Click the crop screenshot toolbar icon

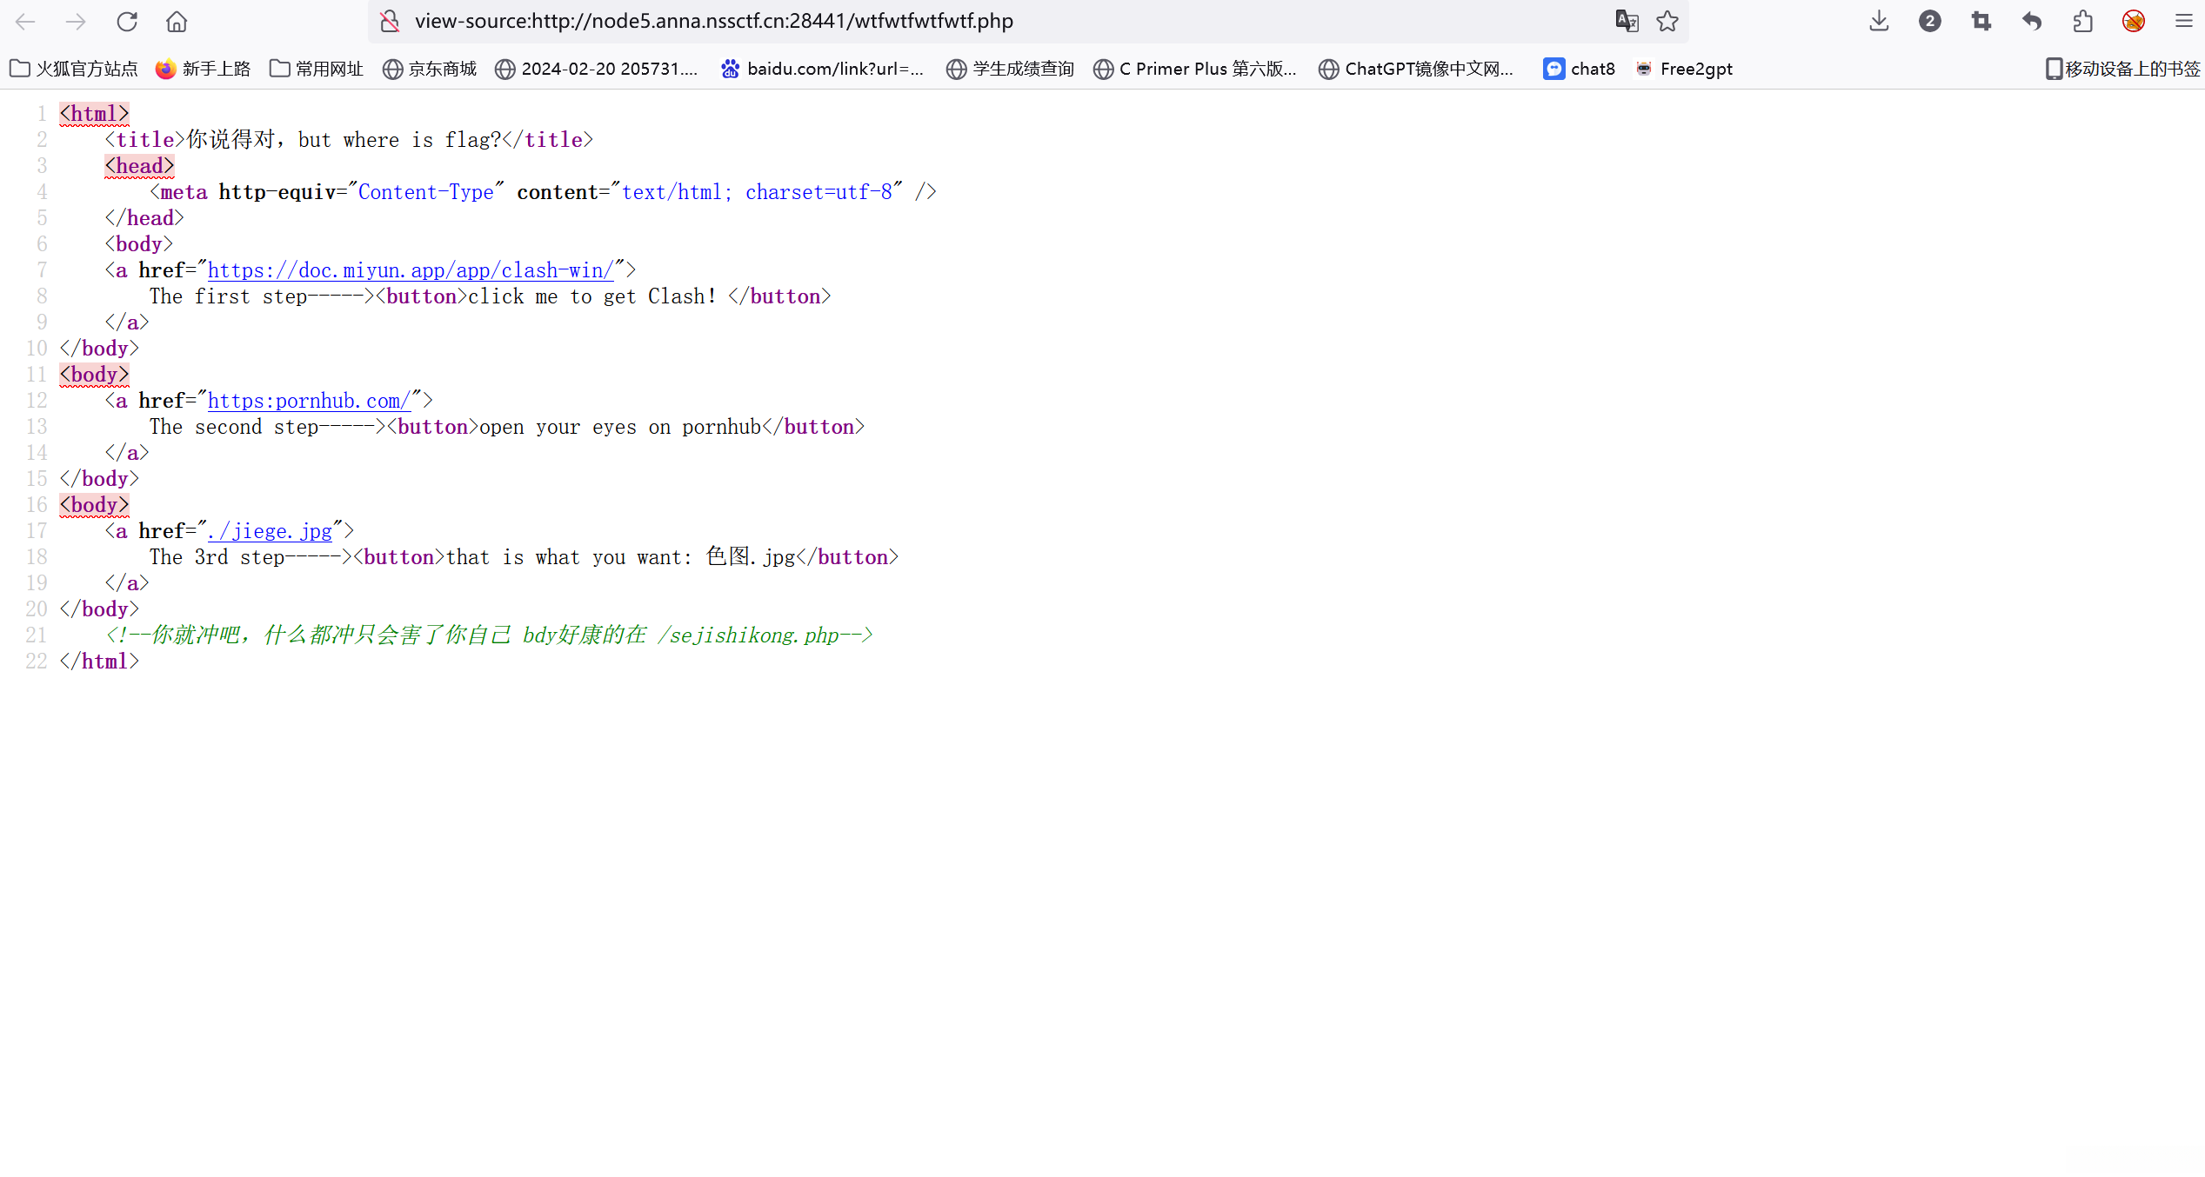click(x=1981, y=21)
